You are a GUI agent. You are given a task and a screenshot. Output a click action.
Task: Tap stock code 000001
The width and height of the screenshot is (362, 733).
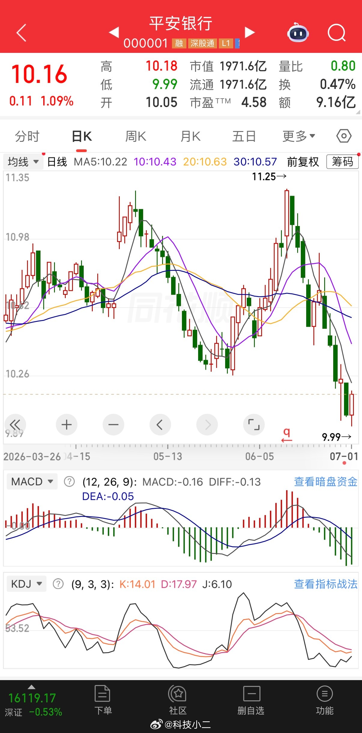pos(146,43)
